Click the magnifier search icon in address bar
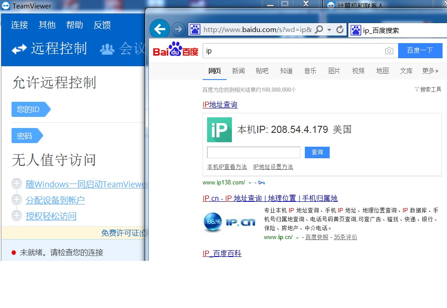The image size is (447, 308). (x=319, y=29)
